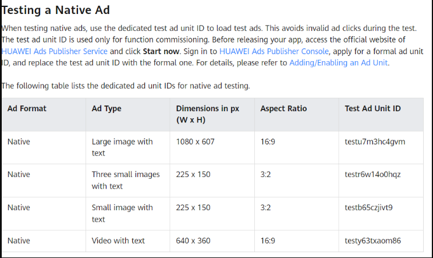Click the Aspect Ratio column header

(283, 108)
